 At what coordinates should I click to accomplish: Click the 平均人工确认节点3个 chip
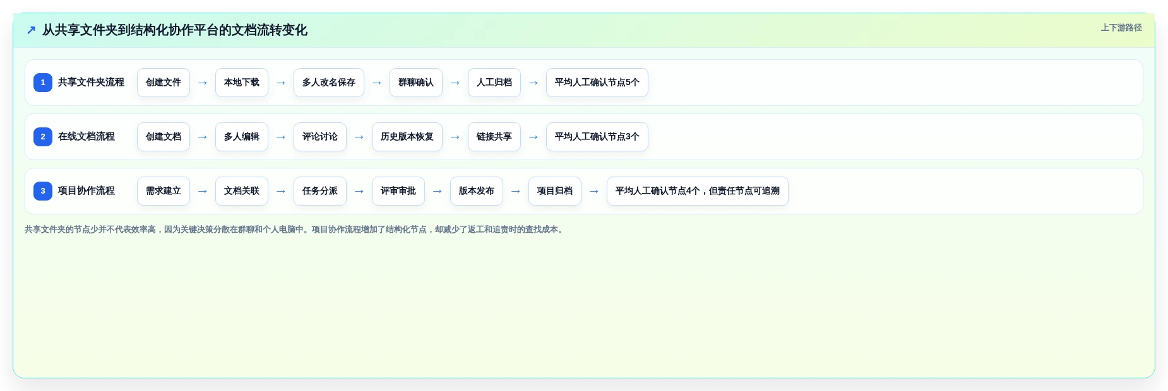597,137
